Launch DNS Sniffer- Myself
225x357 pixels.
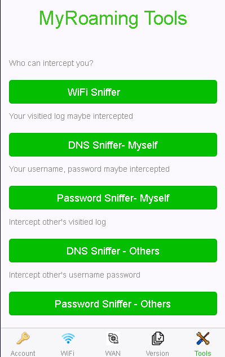tap(113, 145)
